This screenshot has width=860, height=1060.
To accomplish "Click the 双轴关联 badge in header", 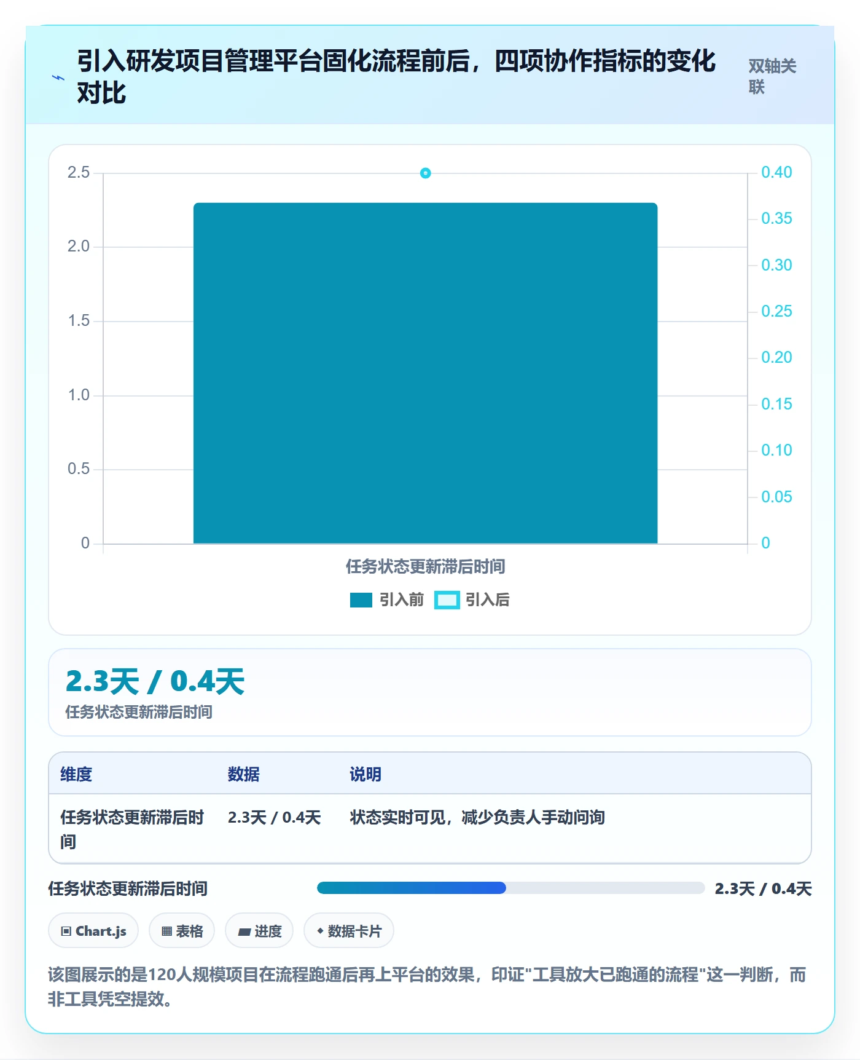I will [772, 76].
